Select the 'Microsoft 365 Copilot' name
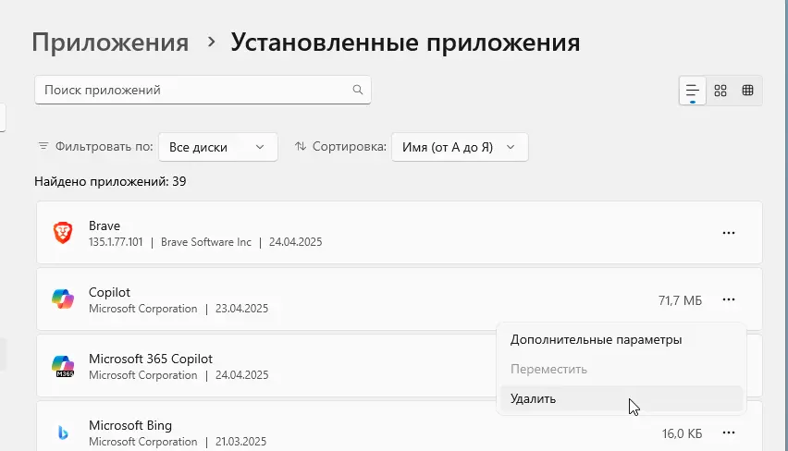This screenshot has width=788, height=451. (x=151, y=360)
